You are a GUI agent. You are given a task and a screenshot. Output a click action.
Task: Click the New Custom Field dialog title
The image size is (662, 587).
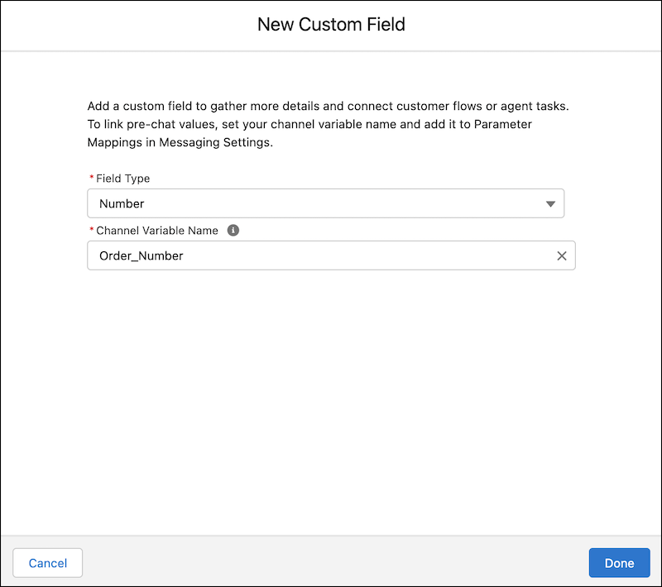(x=331, y=25)
